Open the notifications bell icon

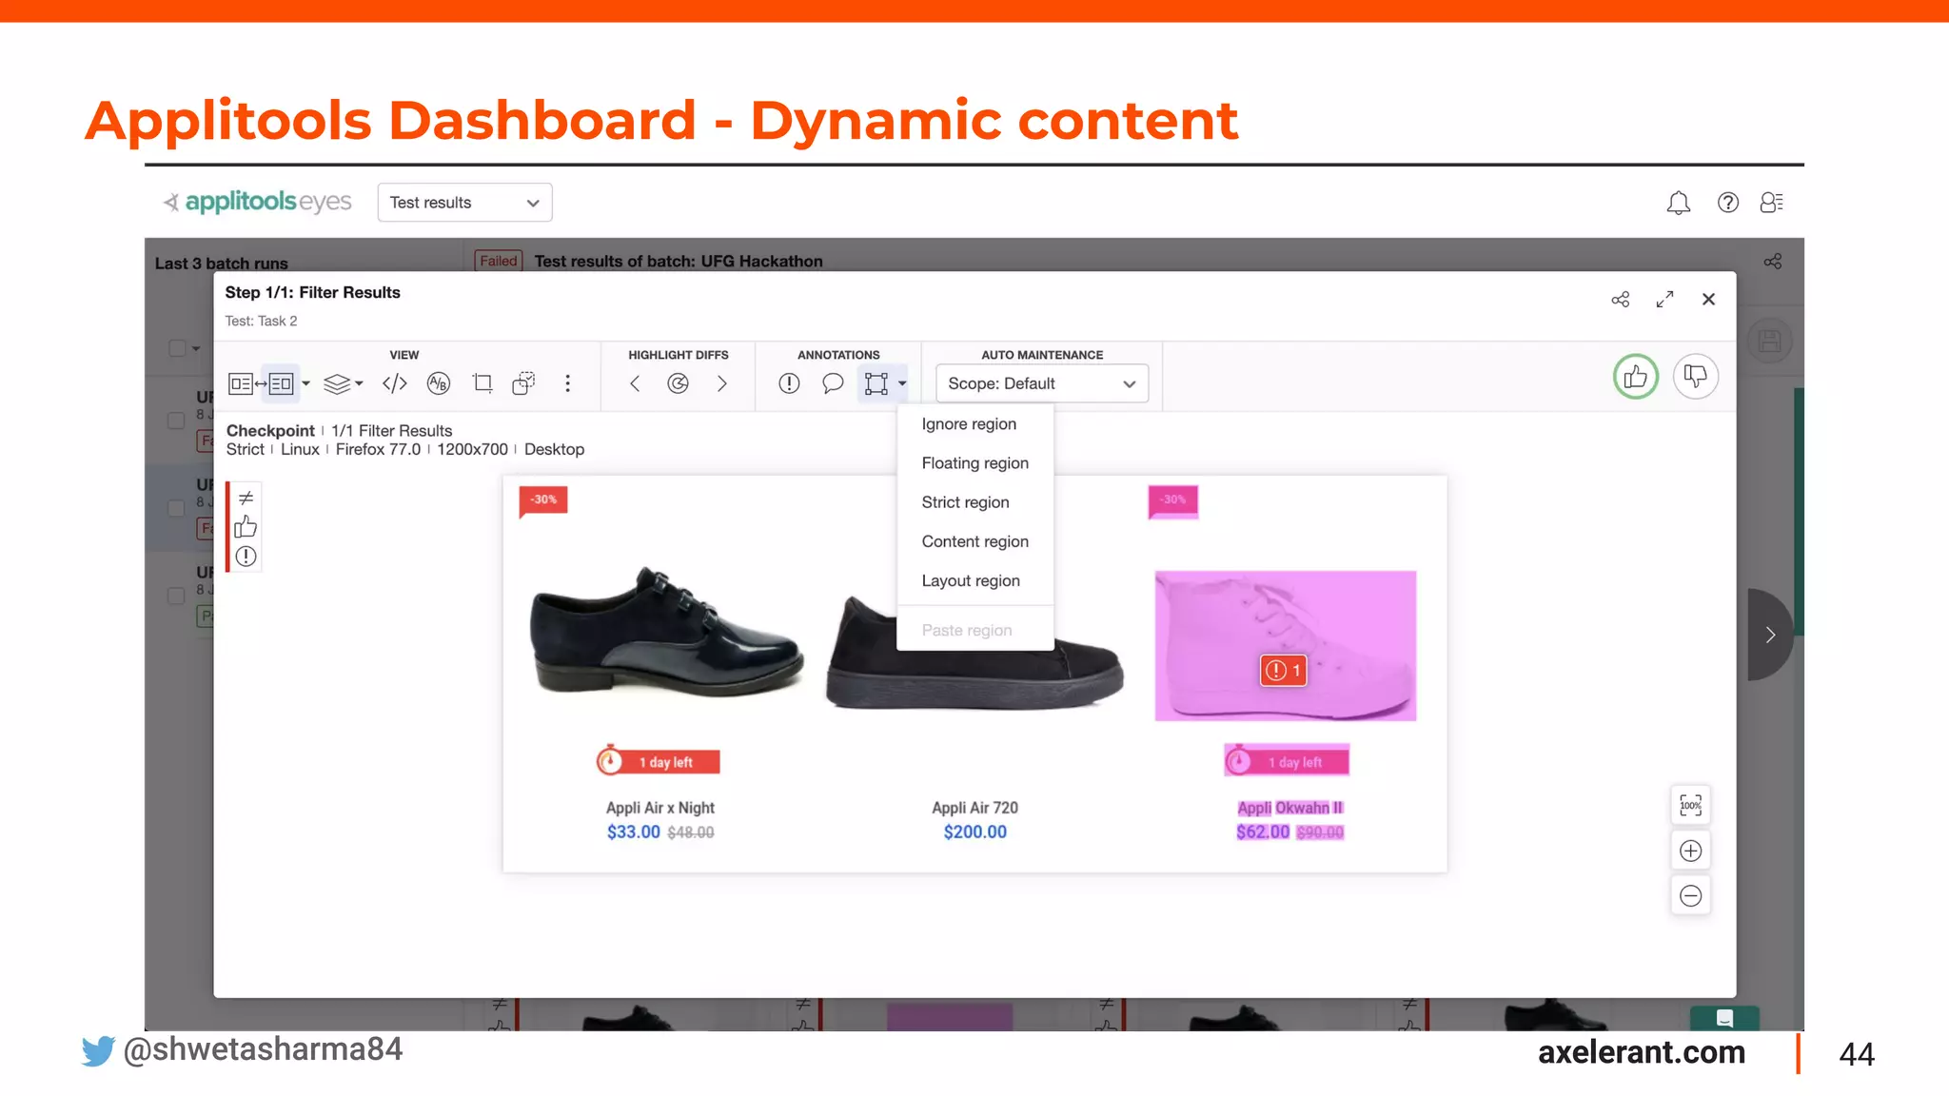coord(1678,203)
